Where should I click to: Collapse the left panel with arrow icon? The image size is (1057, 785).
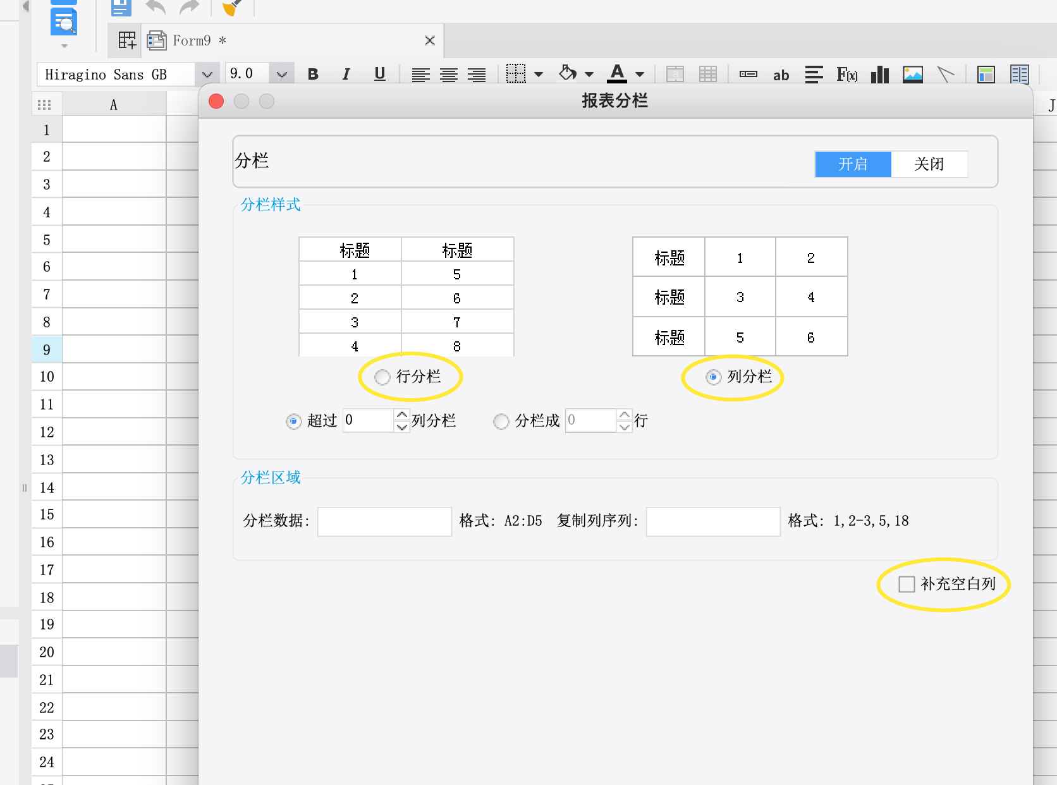click(25, 6)
